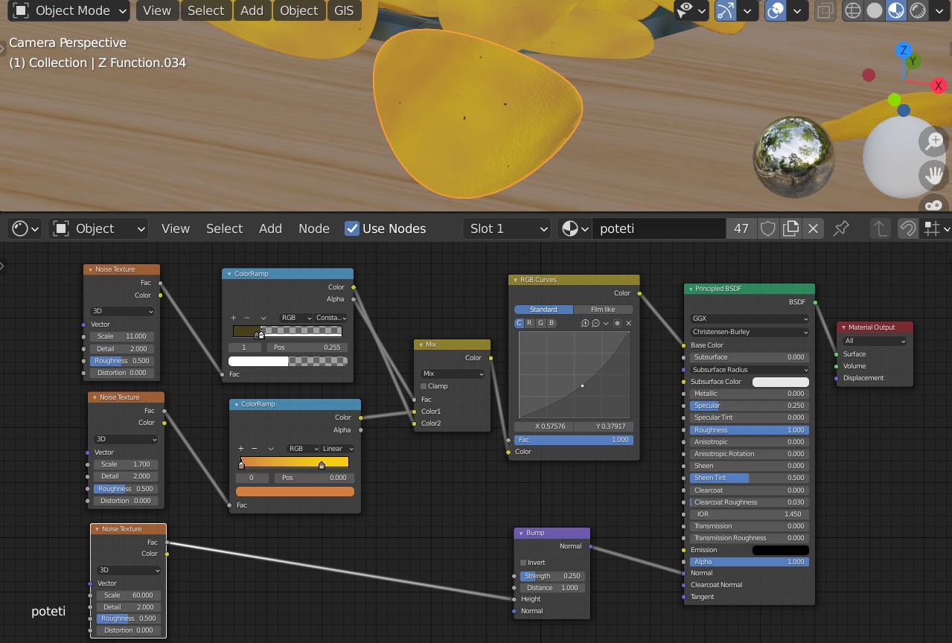Click the fake user shield icon
Screen dimensions: 952x643
pos(767,228)
